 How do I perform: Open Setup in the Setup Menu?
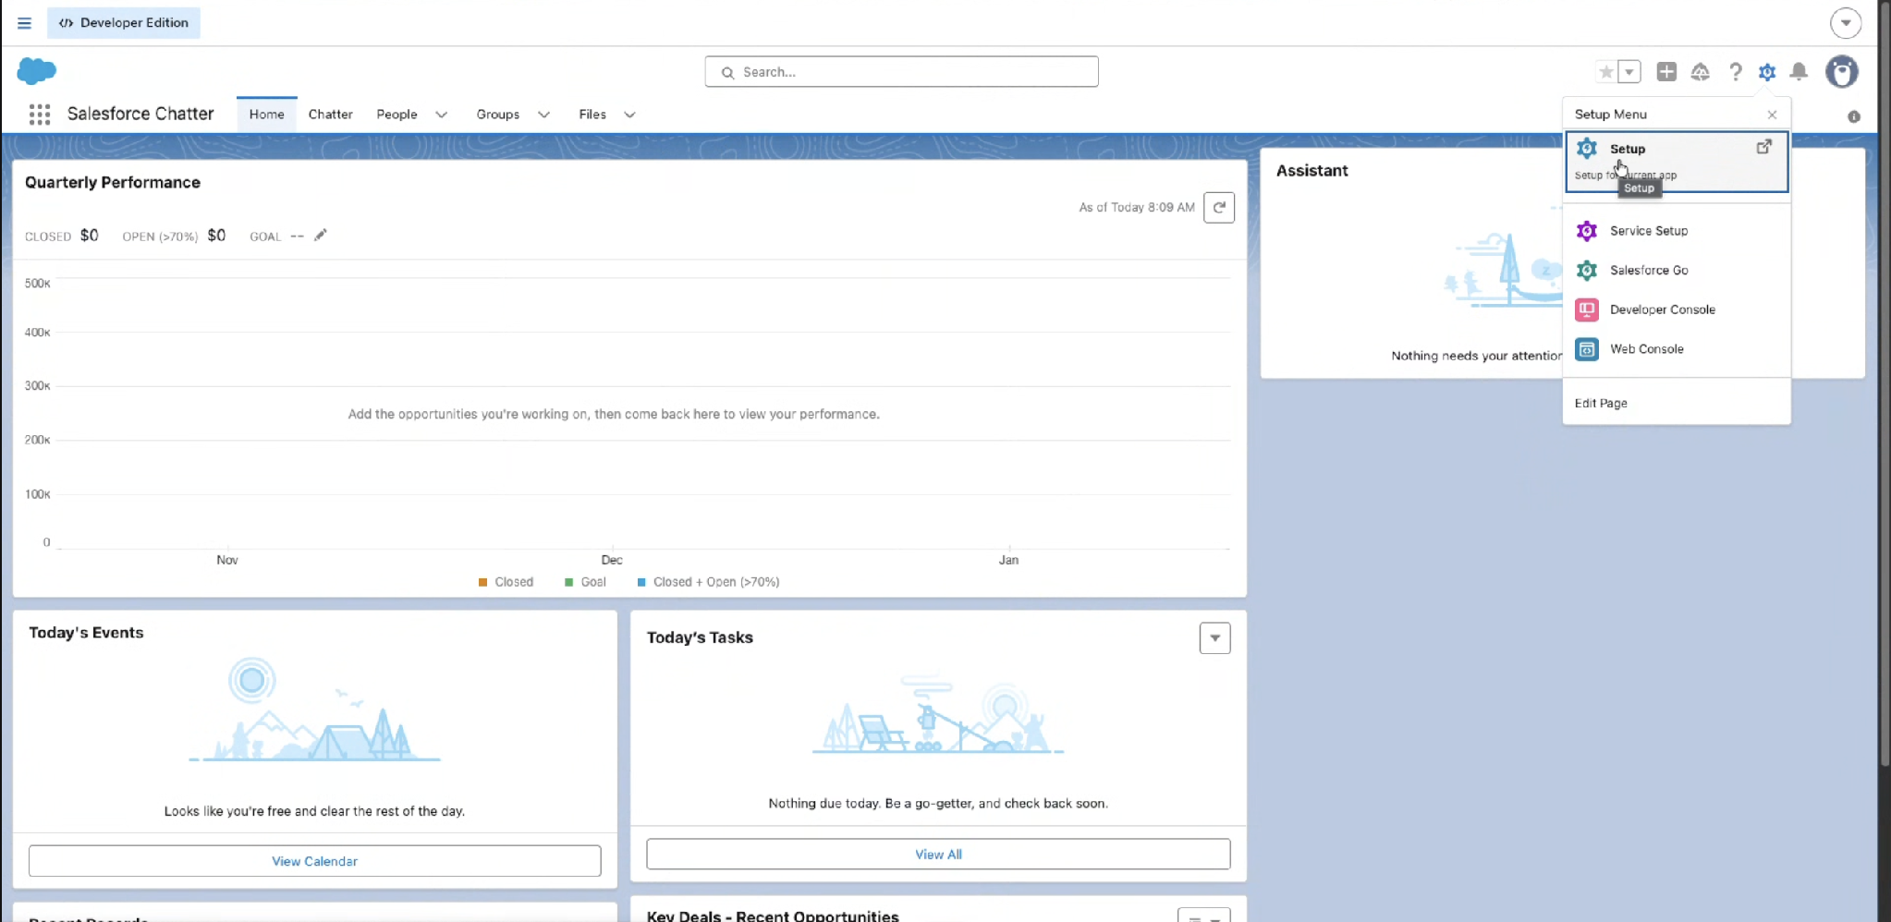(x=1677, y=162)
